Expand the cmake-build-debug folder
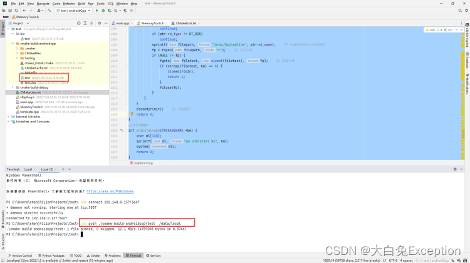 (13, 87)
